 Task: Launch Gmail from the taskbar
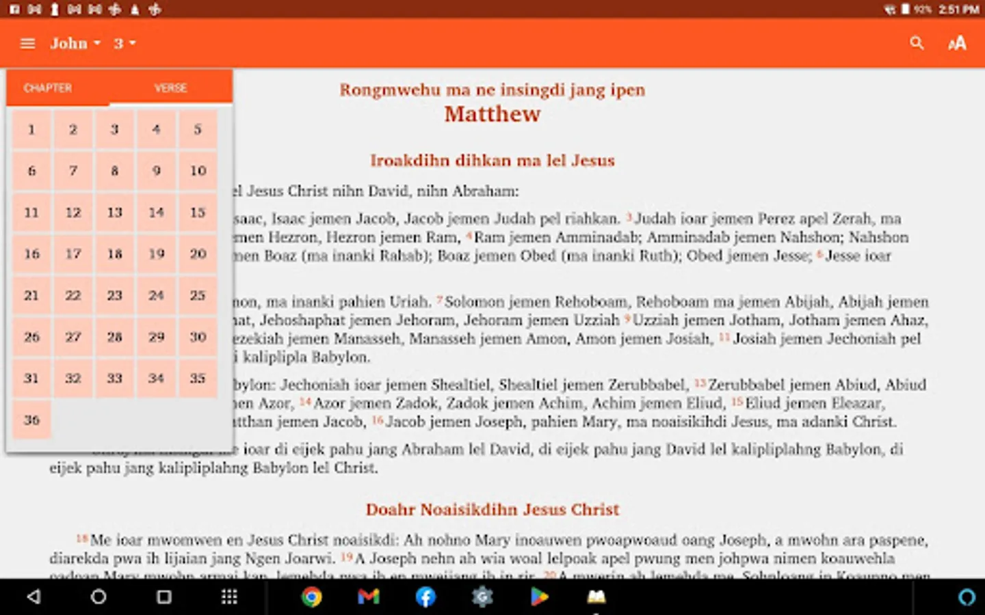click(369, 597)
